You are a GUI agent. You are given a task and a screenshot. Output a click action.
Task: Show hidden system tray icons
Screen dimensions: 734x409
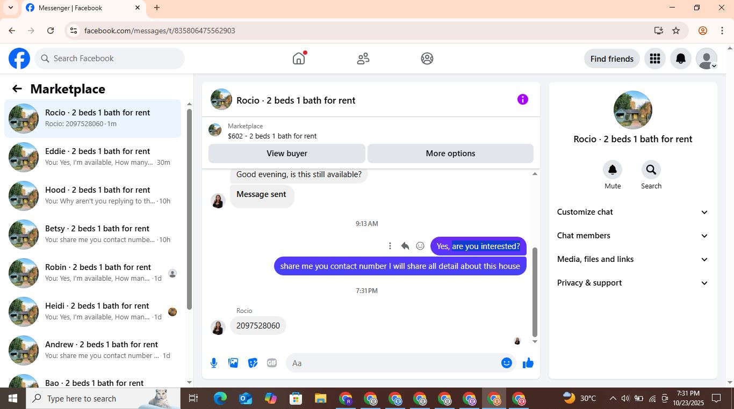613,398
